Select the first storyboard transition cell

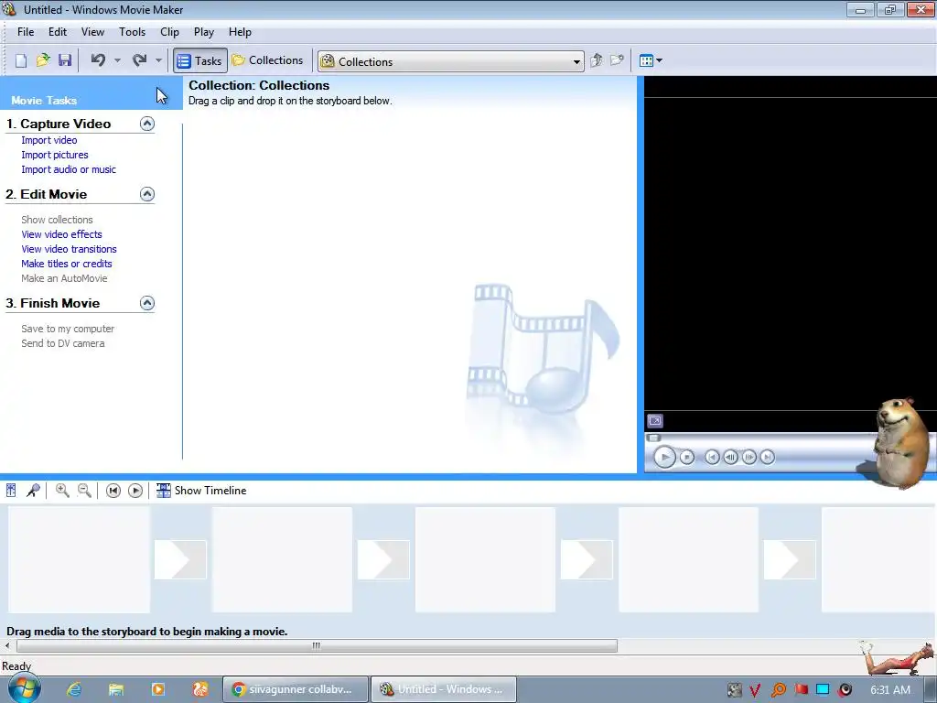[x=180, y=559]
